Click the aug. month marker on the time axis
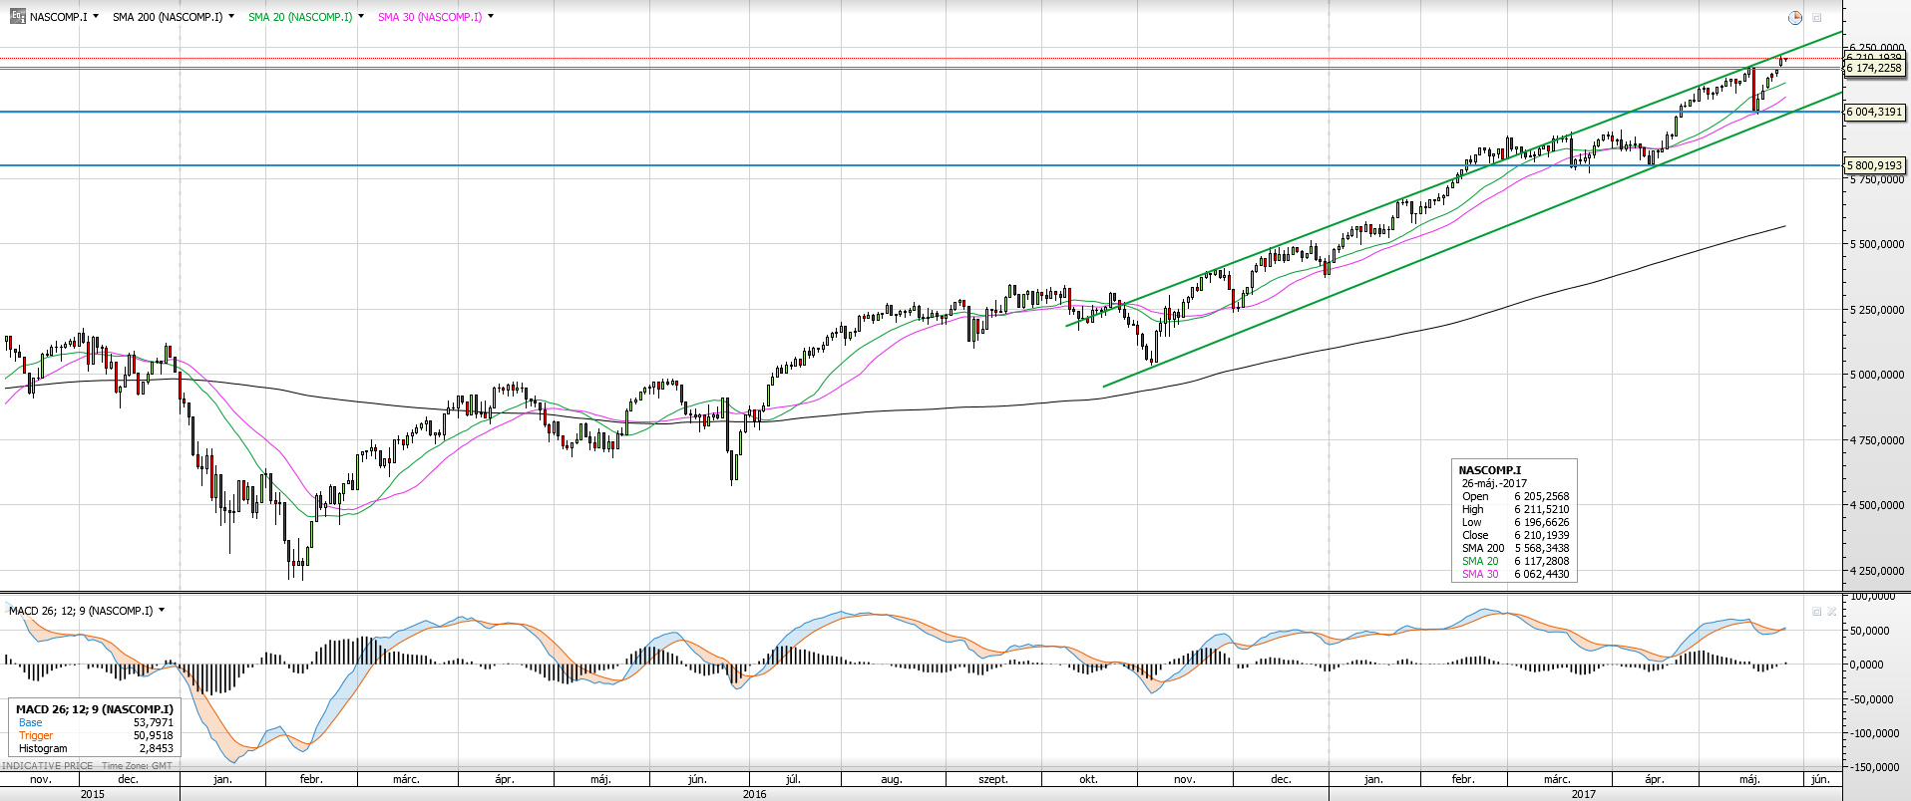This screenshot has height=801, width=1911. (892, 779)
